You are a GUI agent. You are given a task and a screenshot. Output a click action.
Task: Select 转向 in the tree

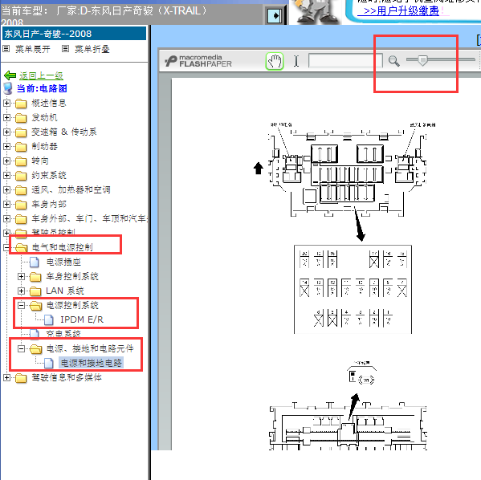(40, 161)
